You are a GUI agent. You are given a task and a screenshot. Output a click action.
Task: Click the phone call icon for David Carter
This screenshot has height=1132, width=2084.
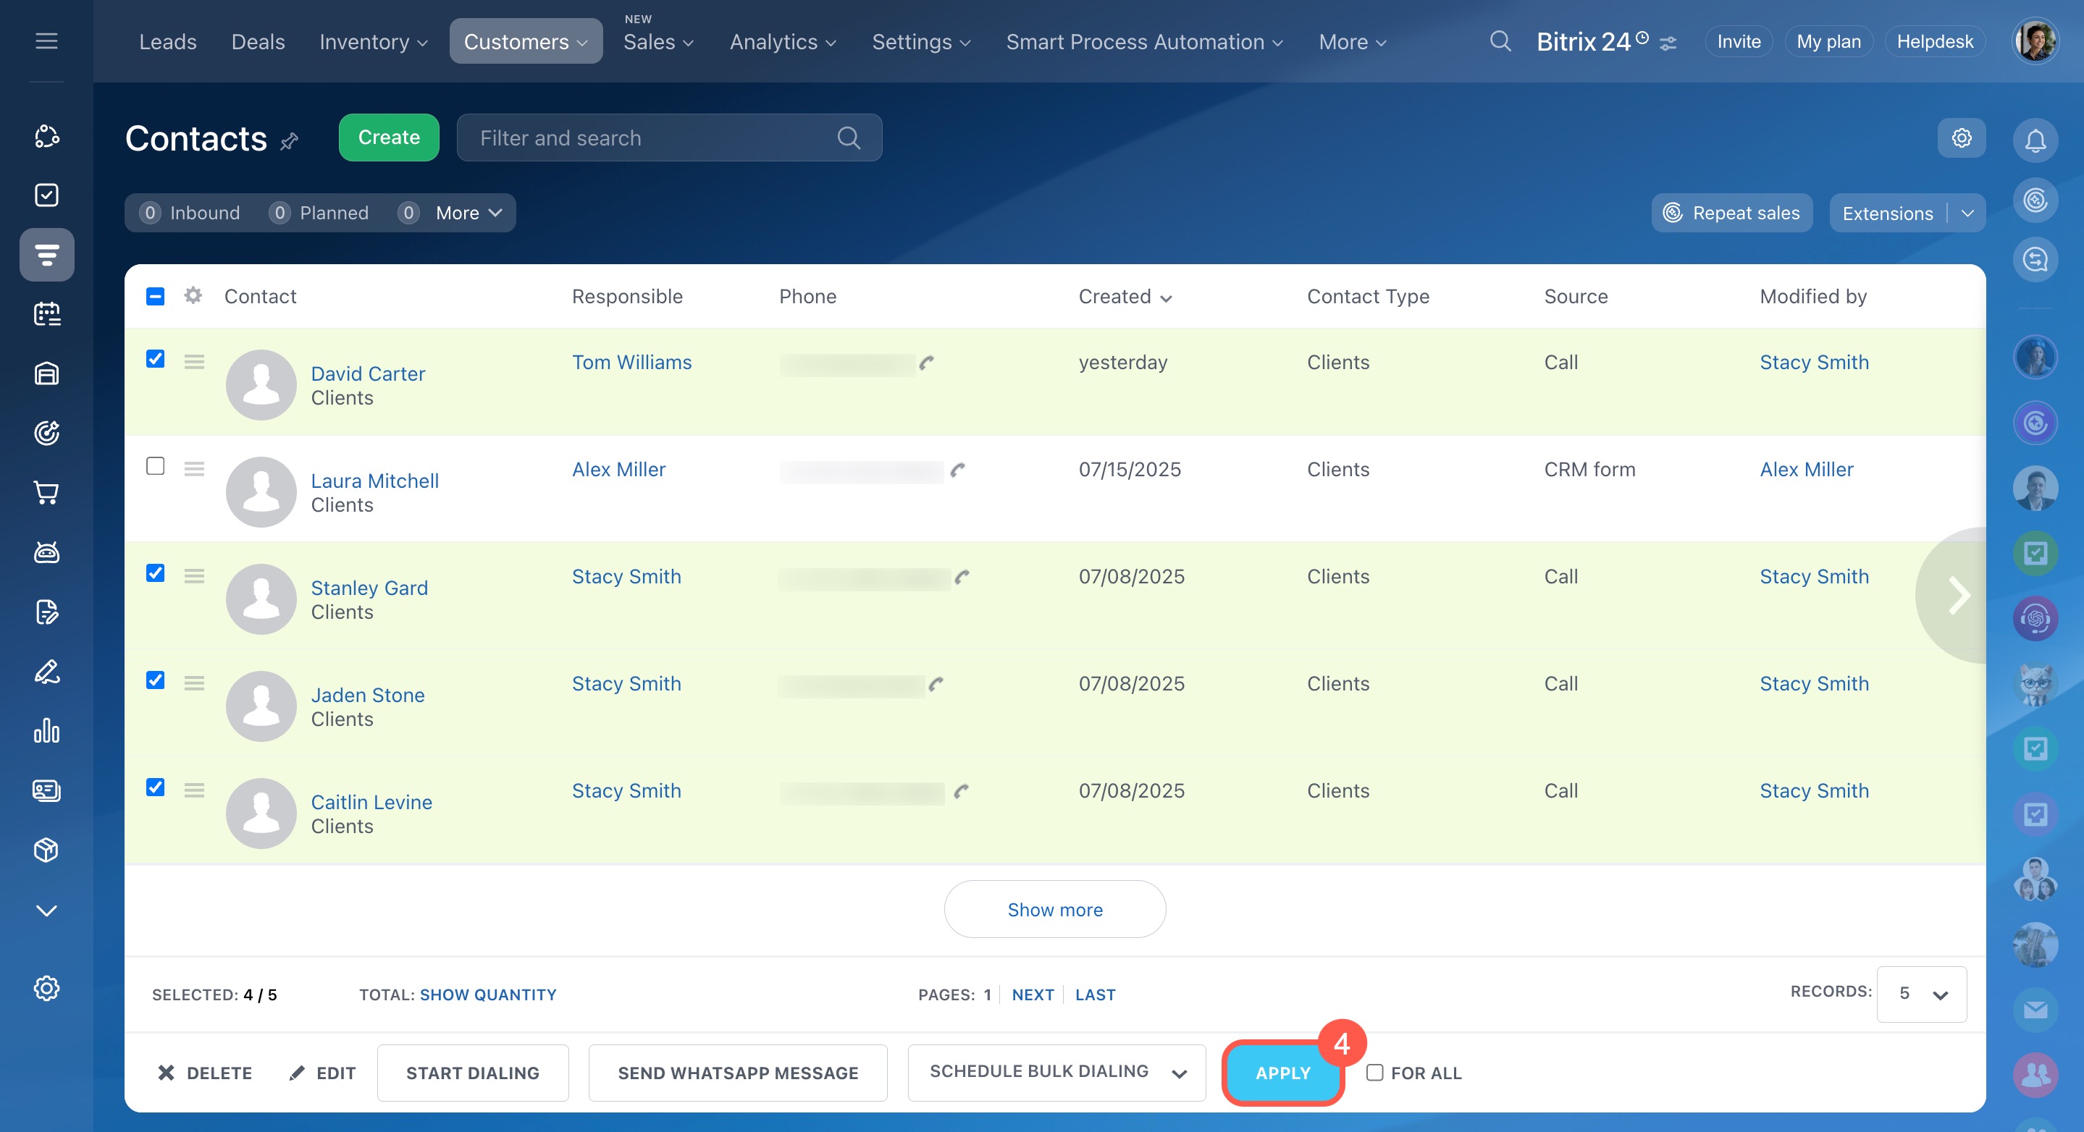pos(926,362)
